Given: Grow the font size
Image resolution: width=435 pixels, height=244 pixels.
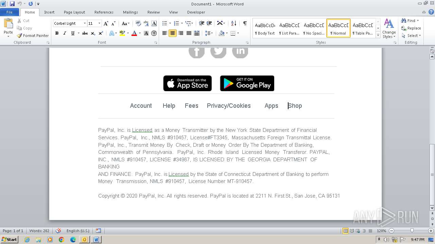Looking at the screenshot, I should (x=106, y=23).
